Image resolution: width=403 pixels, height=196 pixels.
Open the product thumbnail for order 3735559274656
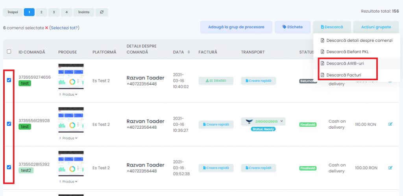click(x=71, y=77)
